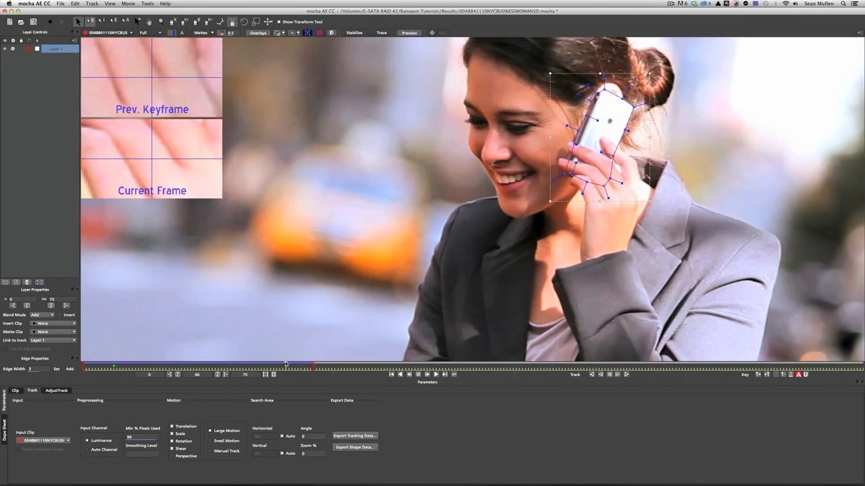The height and width of the screenshot is (486, 865).
Task: Open the Movie menu
Action: click(128, 3)
